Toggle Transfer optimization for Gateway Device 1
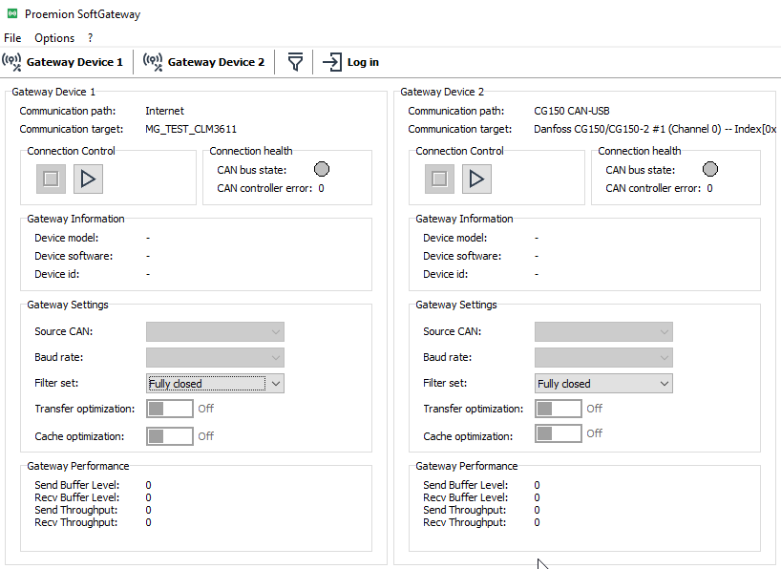 point(169,408)
